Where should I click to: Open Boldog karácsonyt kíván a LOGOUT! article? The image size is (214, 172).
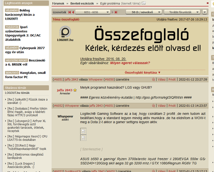point(20,15)
